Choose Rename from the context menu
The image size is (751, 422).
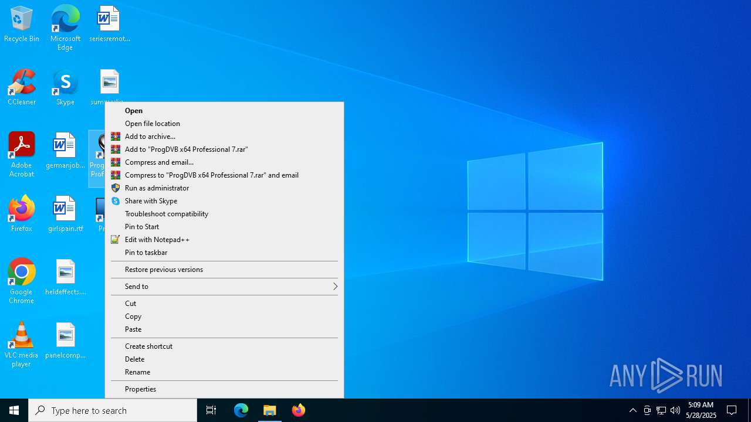224,372
